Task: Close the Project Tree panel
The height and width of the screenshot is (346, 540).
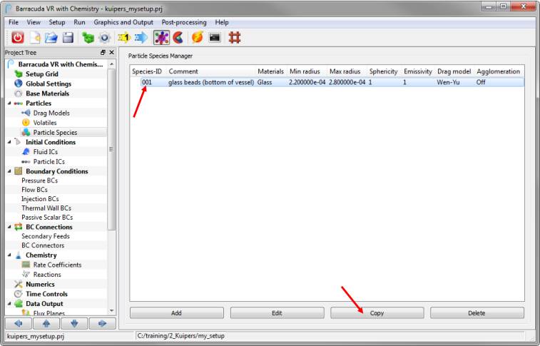Action: [111, 52]
